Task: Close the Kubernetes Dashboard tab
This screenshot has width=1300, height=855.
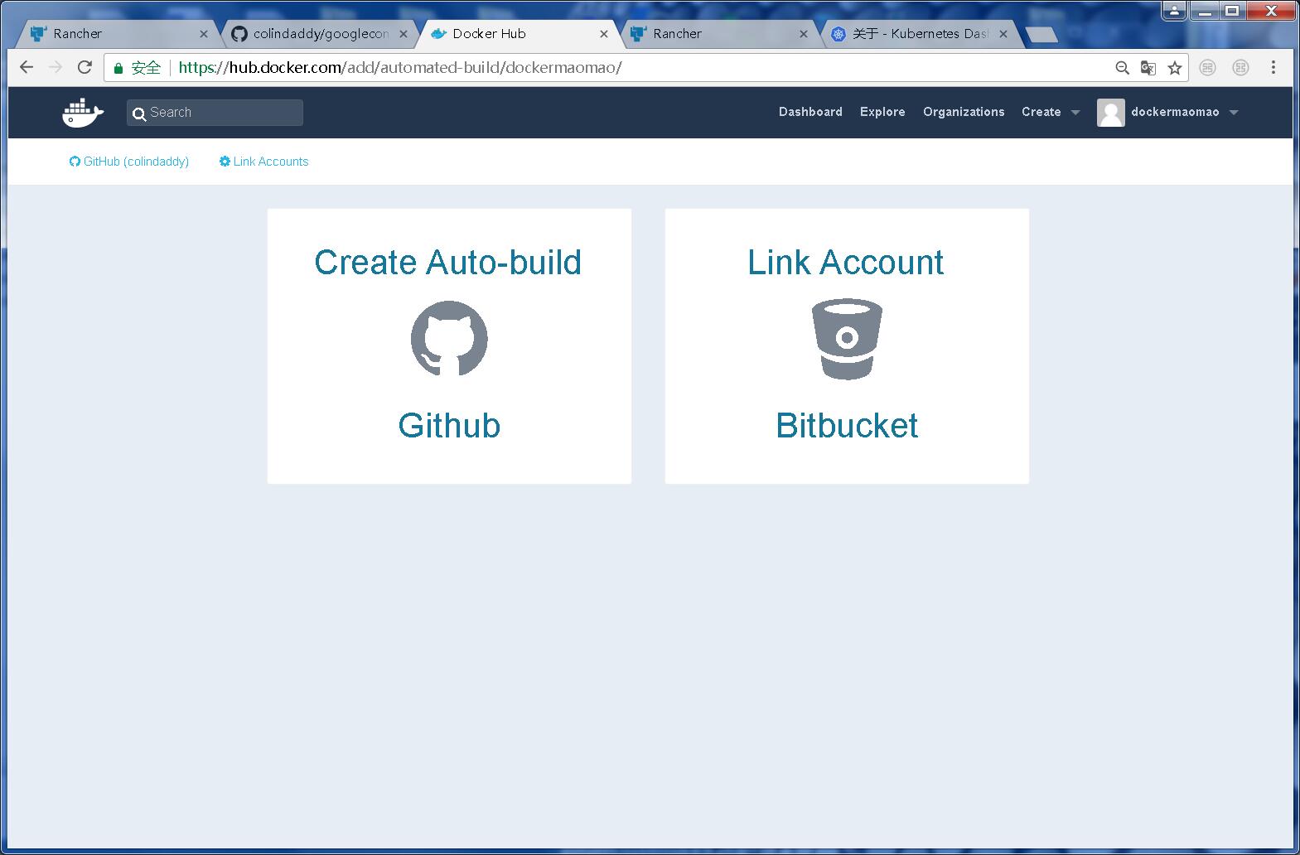Action: [x=1003, y=34]
